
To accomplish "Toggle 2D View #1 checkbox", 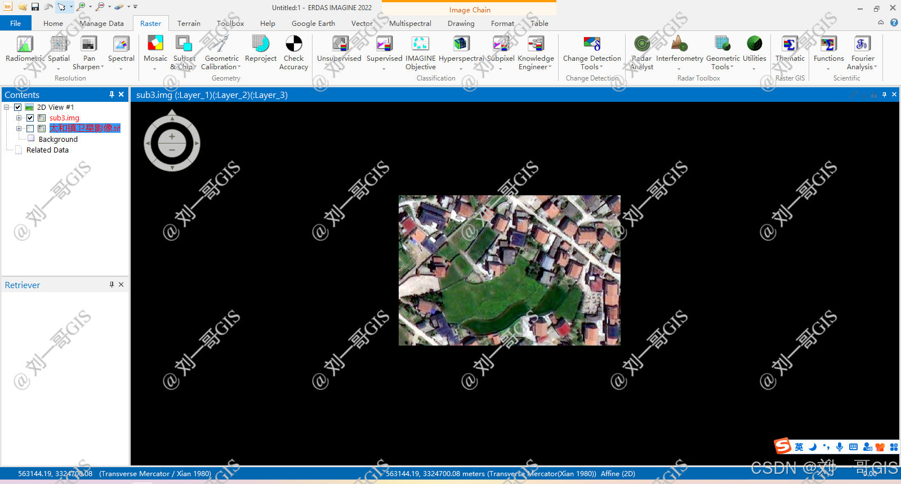I will (18, 107).
